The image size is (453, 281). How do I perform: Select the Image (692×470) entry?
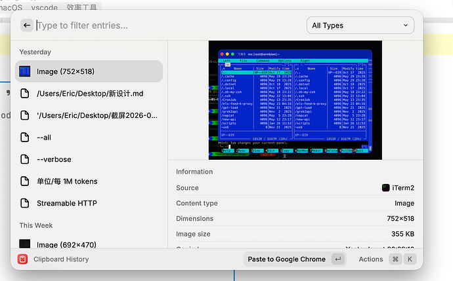click(x=89, y=242)
